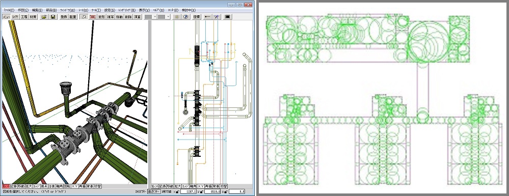The width and height of the screenshot is (509, 196).
Task: Click the 高さフリー SHIFT key mode button
Action: point(154,192)
